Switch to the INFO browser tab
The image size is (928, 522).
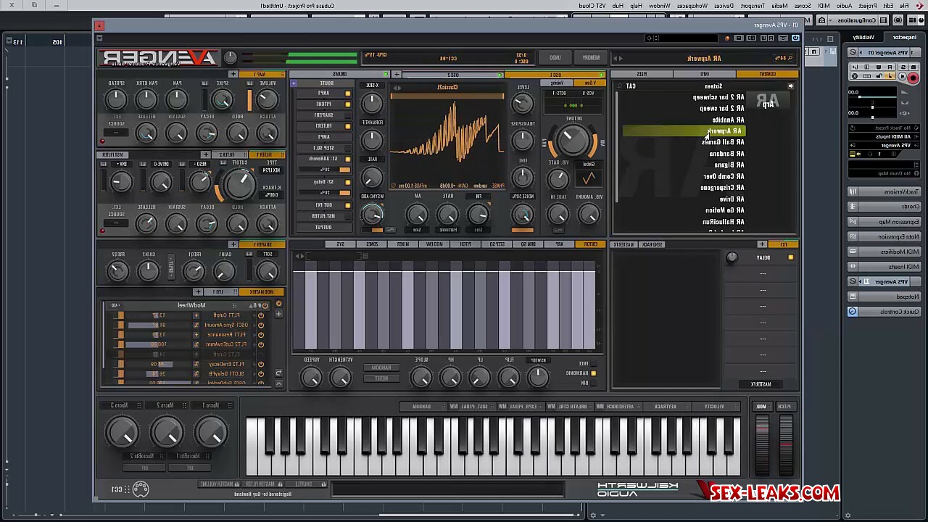click(x=705, y=74)
